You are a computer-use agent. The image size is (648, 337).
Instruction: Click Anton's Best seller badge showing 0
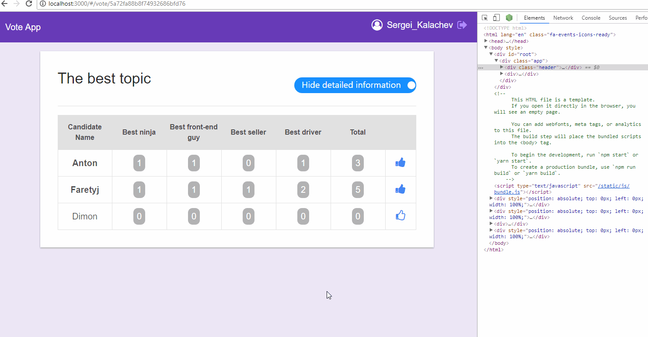coord(248,163)
